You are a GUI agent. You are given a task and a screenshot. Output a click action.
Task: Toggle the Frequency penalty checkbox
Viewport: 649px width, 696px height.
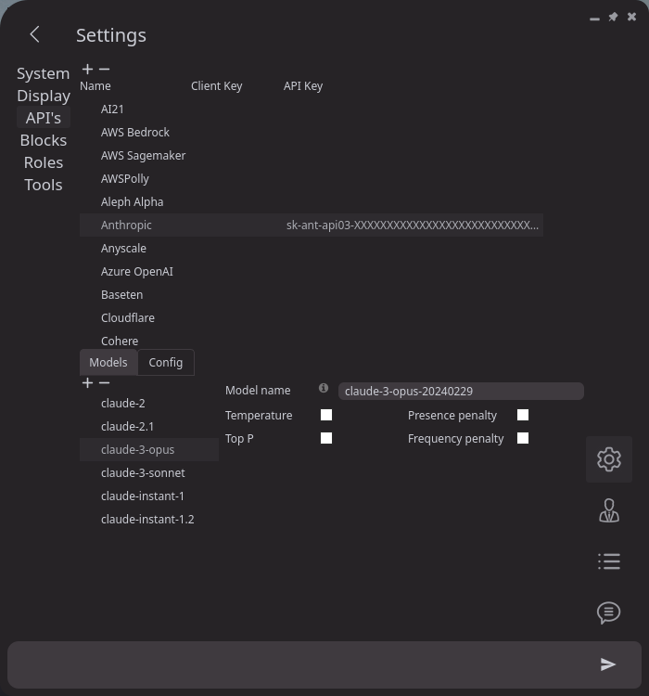click(x=523, y=438)
